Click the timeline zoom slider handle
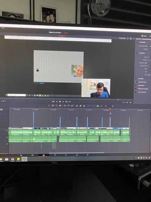Screen dimensions: 151x202 (x=106, y=106)
